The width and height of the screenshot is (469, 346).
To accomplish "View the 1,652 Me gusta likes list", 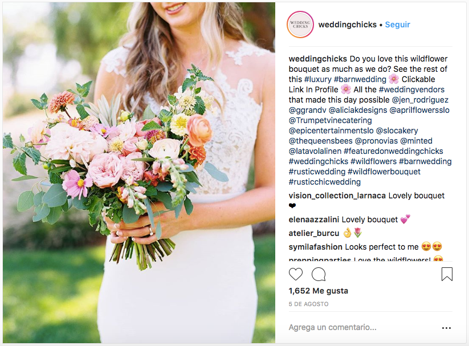I will tap(318, 291).
